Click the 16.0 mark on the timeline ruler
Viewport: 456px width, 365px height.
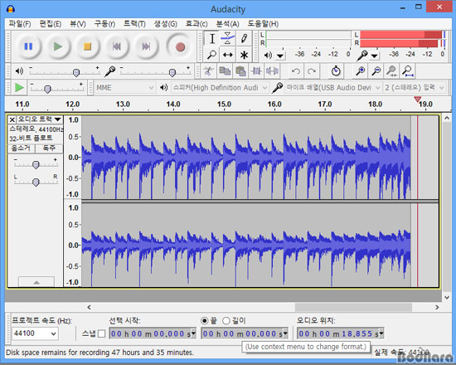point(274,105)
